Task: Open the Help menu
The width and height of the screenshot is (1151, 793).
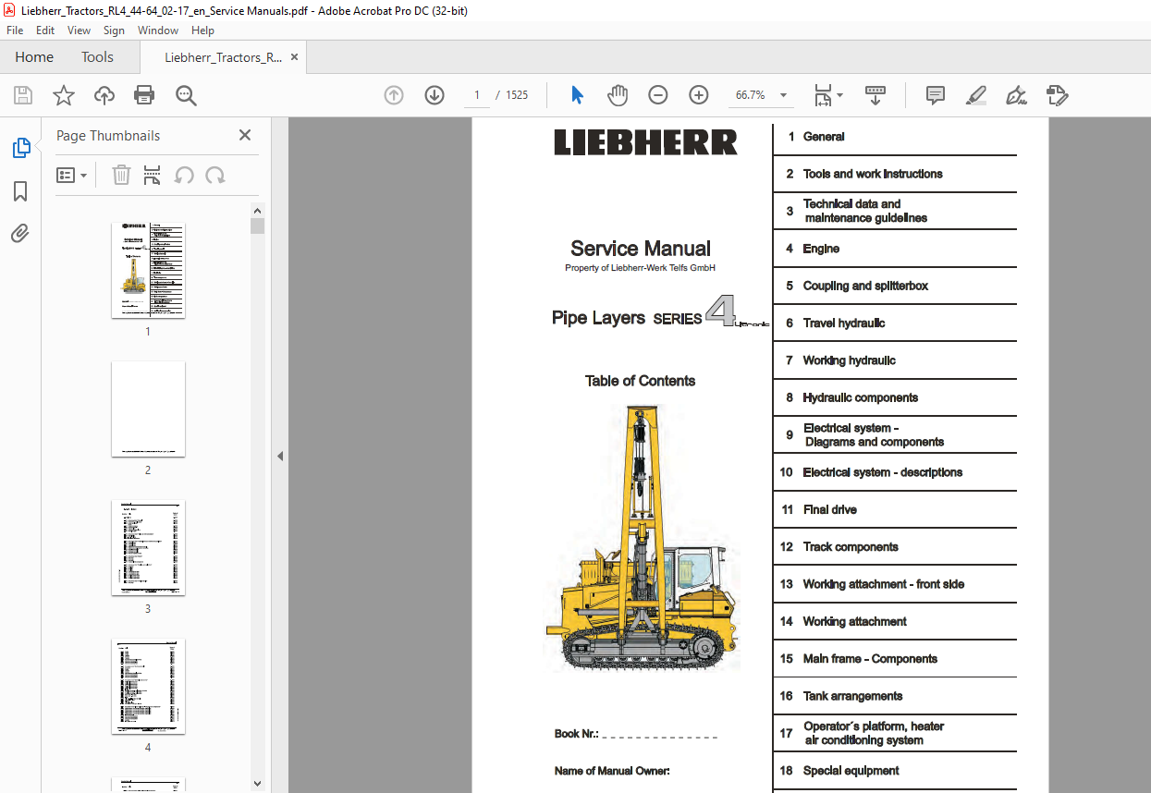Action: point(202,30)
